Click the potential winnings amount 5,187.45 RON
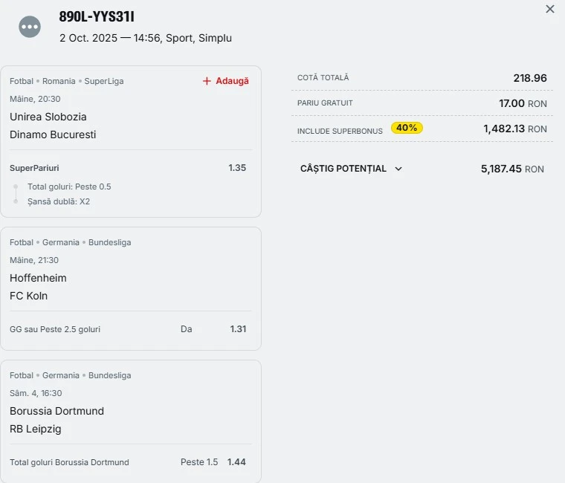The height and width of the screenshot is (483, 565). [512, 169]
